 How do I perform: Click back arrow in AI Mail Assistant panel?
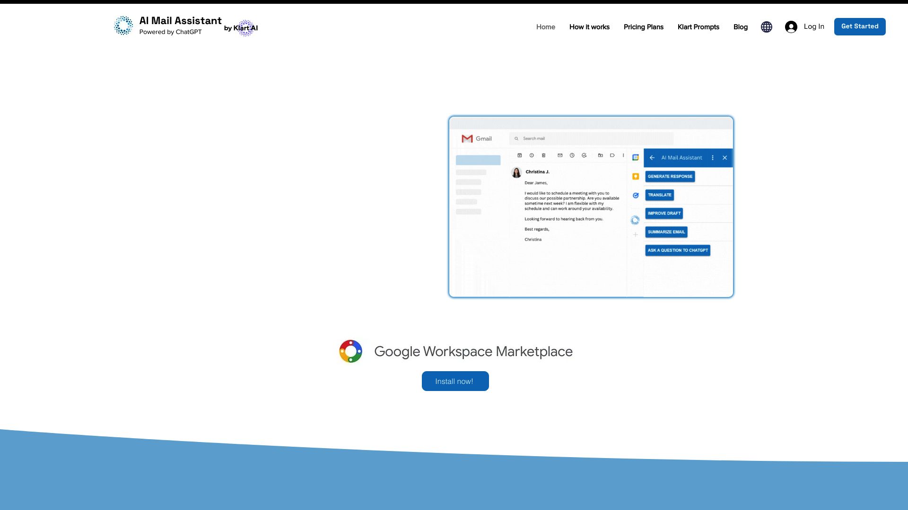pos(652,158)
